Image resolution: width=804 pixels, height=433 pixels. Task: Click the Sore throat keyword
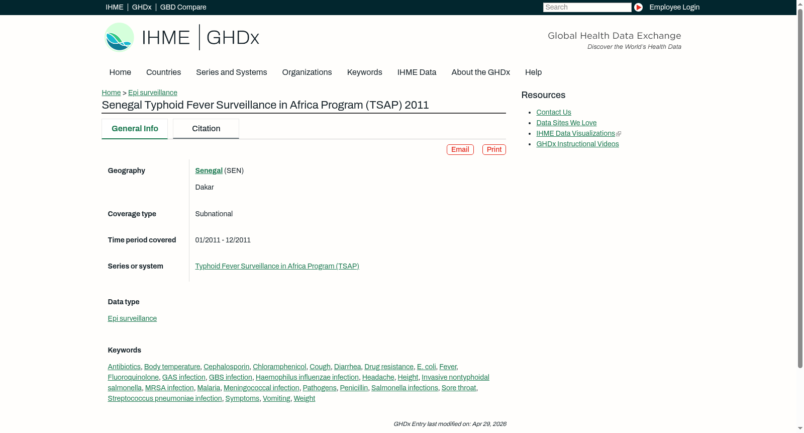[459, 388]
